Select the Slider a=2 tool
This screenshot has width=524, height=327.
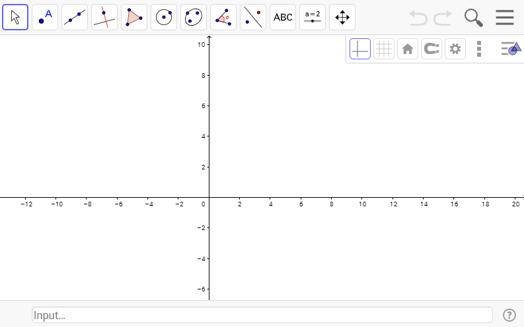313,17
